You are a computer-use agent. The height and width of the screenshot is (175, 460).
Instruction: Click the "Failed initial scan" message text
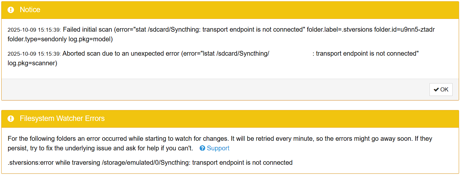point(87,30)
